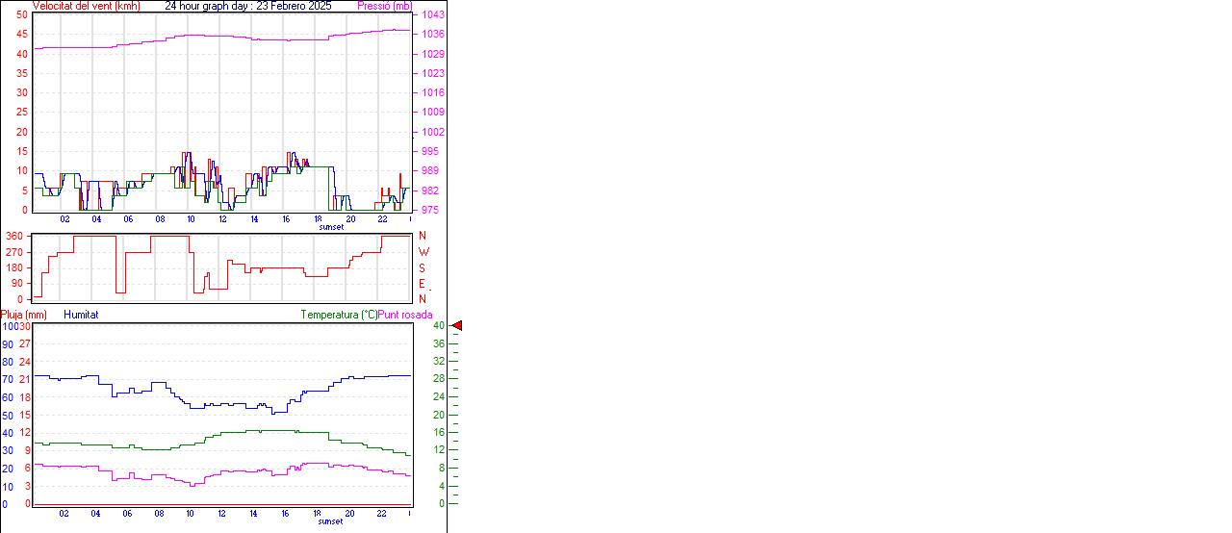Click the 'S' compass label on direction graph

(422, 267)
